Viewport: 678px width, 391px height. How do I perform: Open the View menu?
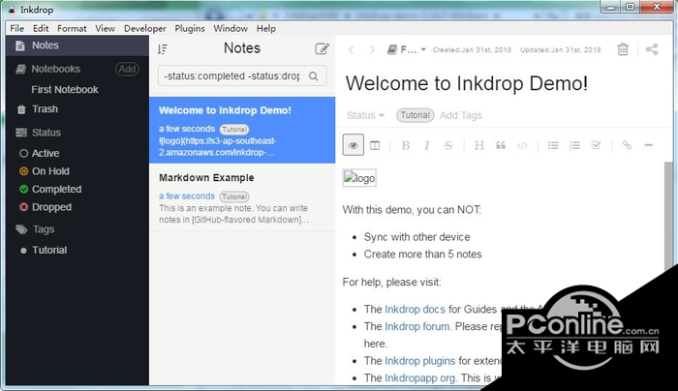(x=105, y=28)
